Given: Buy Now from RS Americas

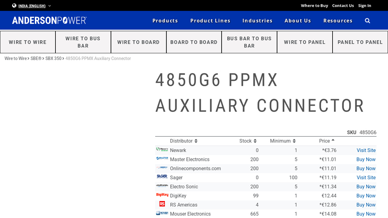Looking at the screenshot, I should point(366,205).
